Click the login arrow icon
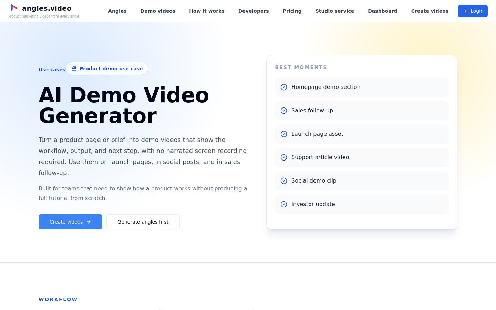Viewport: 496px width, 310px height. tap(465, 11)
